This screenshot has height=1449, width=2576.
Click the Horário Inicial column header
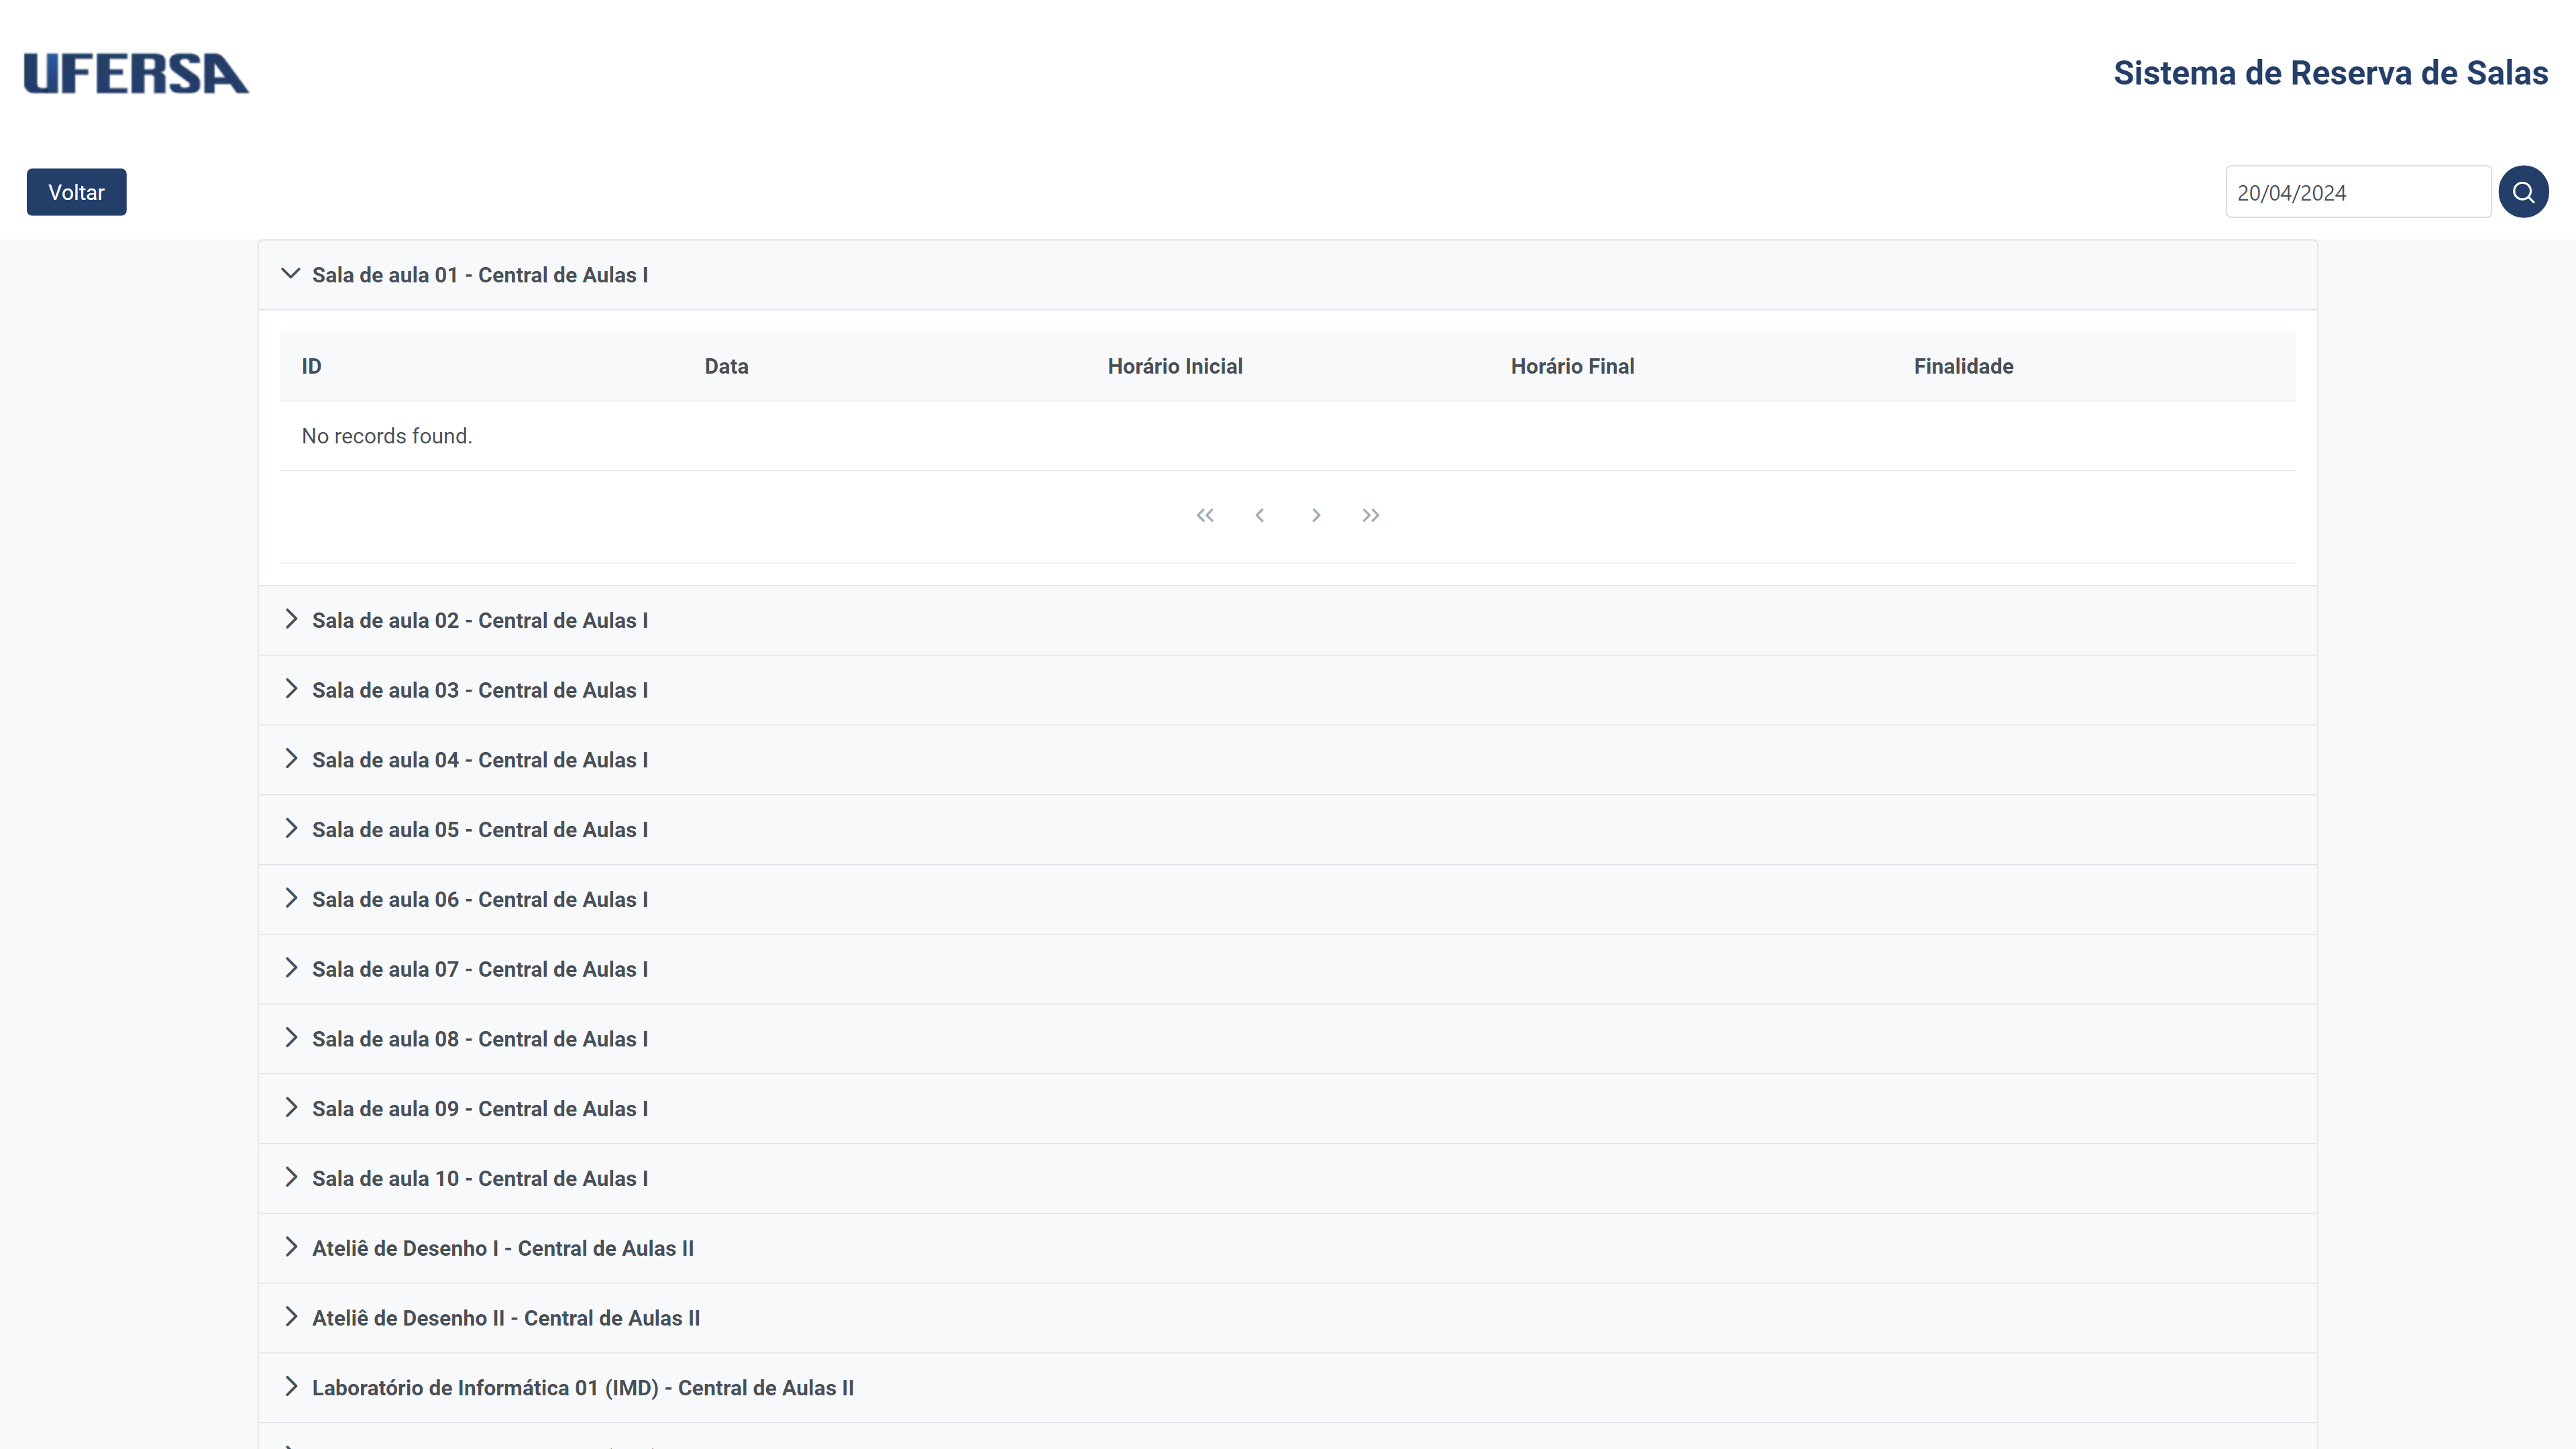pyautogui.click(x=1287, y=366)
